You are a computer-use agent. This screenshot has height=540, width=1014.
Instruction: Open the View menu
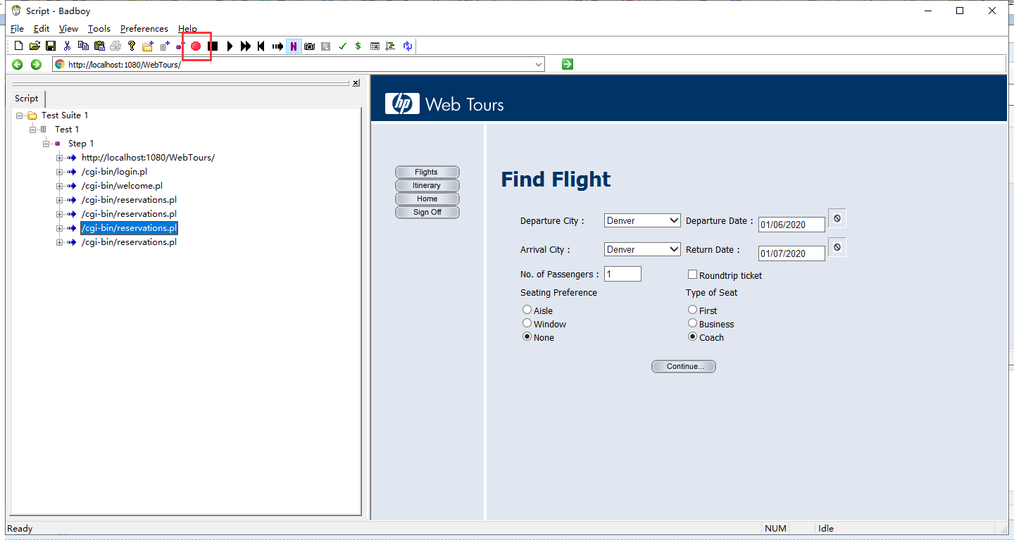tap(68, 29)
